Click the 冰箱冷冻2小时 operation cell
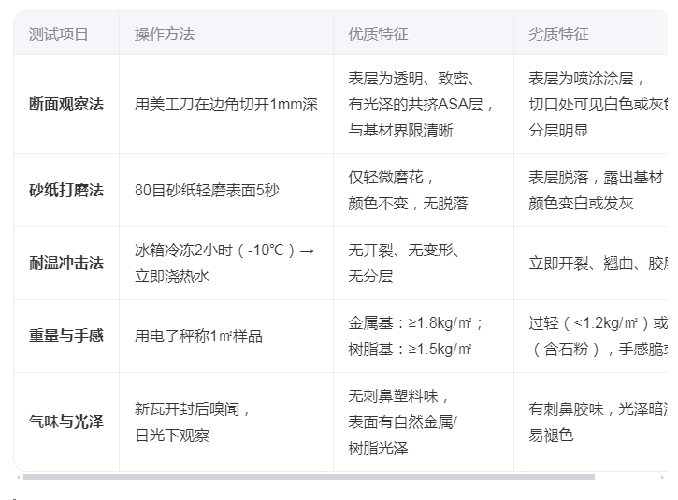Screen dimensions: 678x500 [x=224, y=264]
